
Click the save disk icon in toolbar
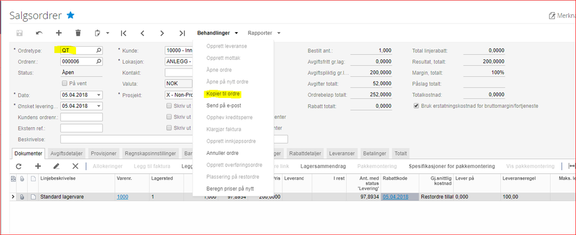pyautogui.click(x=20, y=33)
